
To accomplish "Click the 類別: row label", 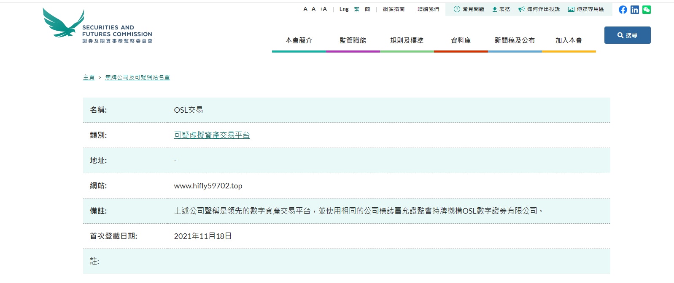I will click(98, 135).
